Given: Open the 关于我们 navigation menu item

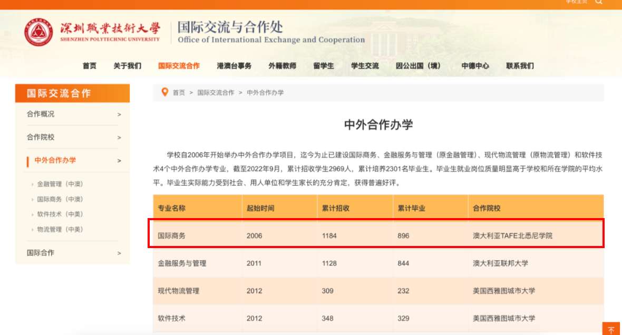Looking at the screenshot, I should click(128, 66).
